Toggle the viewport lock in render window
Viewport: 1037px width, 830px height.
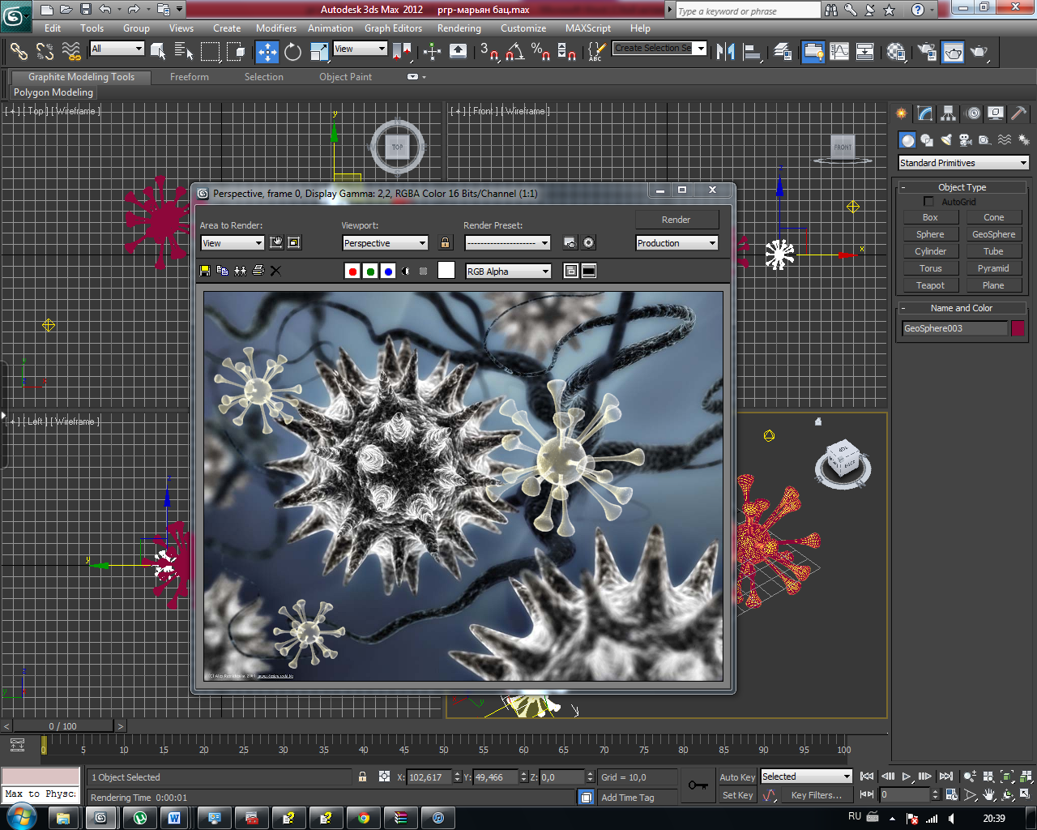click(445, 243)
